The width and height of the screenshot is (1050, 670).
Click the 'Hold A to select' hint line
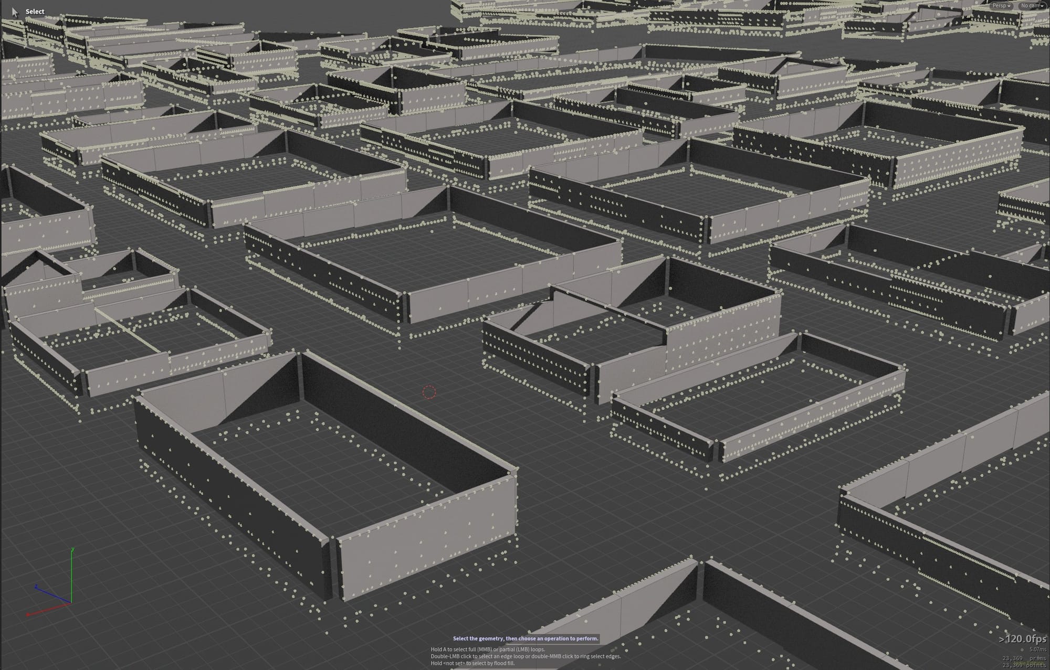point(488,650)
